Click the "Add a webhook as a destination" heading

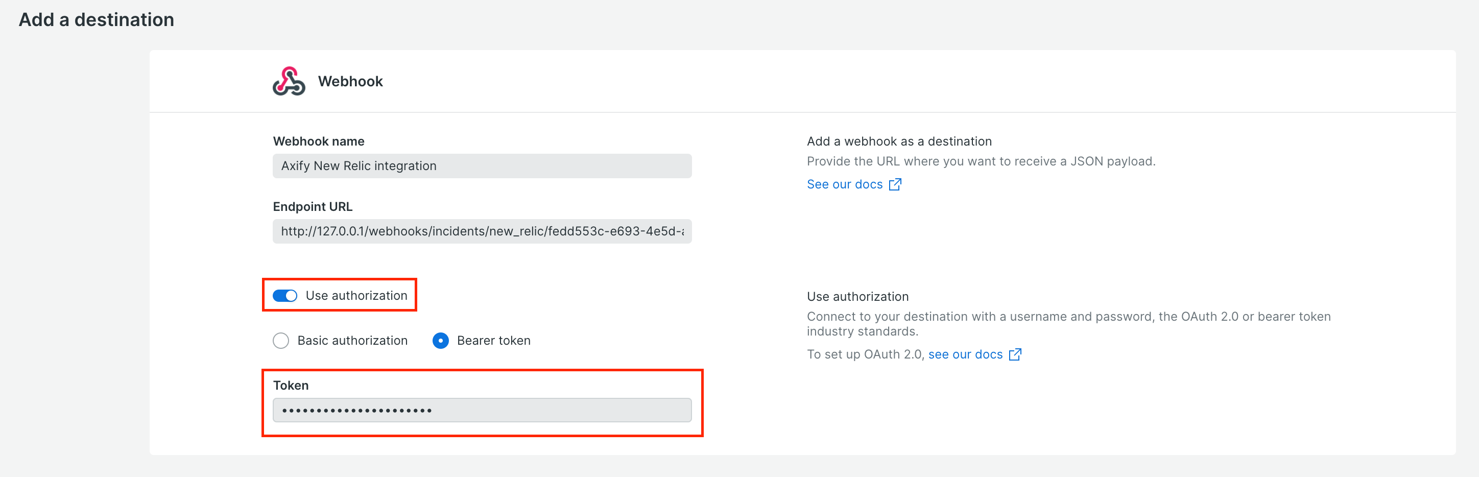click(x=899, y=140)
